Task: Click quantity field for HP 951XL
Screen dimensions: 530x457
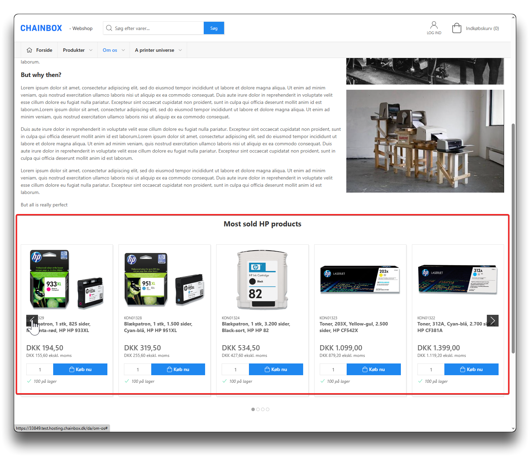Action: pyautogui.click(x=137, y=369)
